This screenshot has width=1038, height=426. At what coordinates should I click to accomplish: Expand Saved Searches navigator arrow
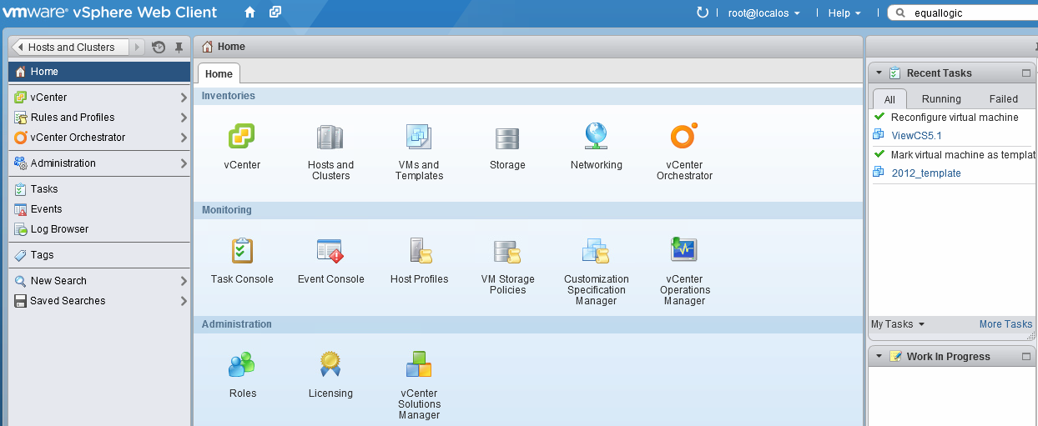coord(184,301)
